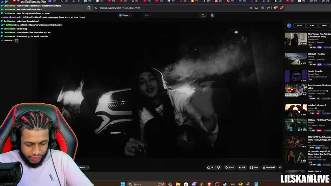Image resolution: width=331 pixels, height=186 pixels.
Task: Click 'notinbed - trickshot 2' title
Action: point(317,105)
